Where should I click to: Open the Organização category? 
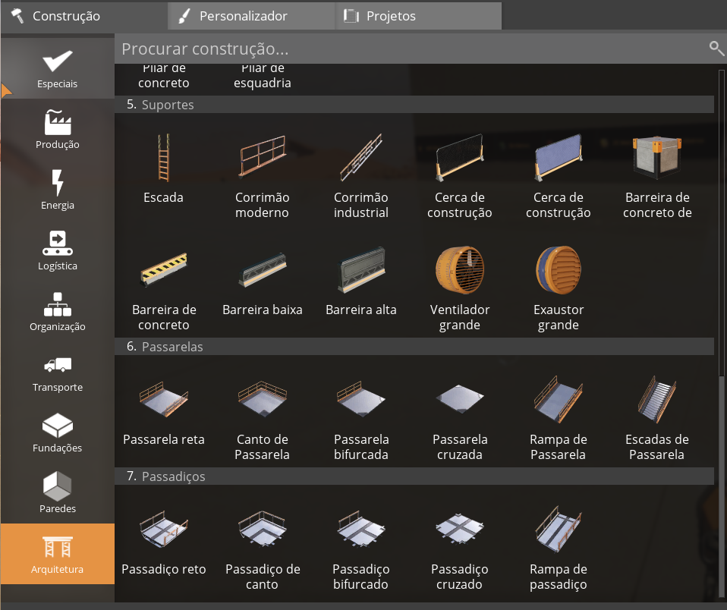(58, 312)
